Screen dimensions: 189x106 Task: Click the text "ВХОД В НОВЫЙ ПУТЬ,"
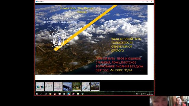(126, 39)
